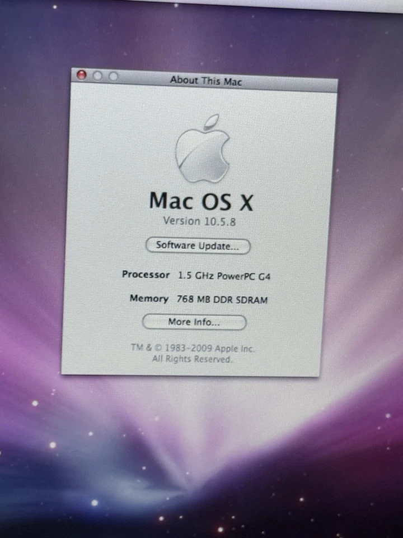The height and width of the screenshot is (538, 403).
Task: Click the Processor label
Action: point(146,275)
